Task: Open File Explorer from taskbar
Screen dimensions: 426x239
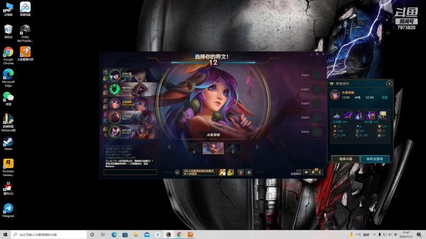Action: click(136, 235)
